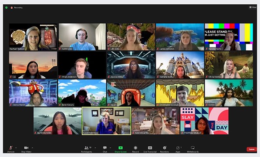Open audio options arrow beside Unmute
The width and height of the screenshot is (260, 157).
pyautogui.click(x=16, y=148)
